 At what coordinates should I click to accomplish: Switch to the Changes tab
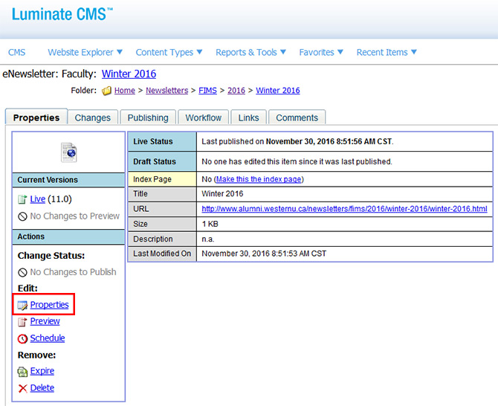(93, 117)
